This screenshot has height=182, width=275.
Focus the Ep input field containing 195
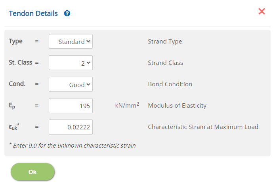pyautogui.click(x=71, y=106)
